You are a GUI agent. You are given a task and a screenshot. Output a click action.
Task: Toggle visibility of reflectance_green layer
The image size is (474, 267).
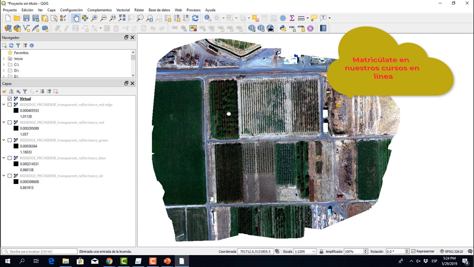pos(10,140)
